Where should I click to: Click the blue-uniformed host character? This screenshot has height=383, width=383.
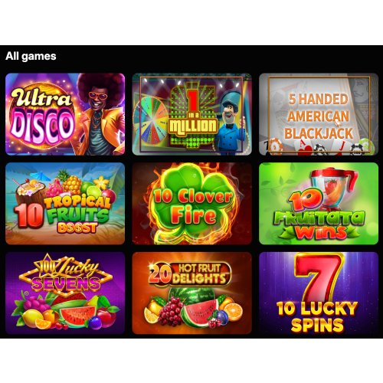pos(230,121)
